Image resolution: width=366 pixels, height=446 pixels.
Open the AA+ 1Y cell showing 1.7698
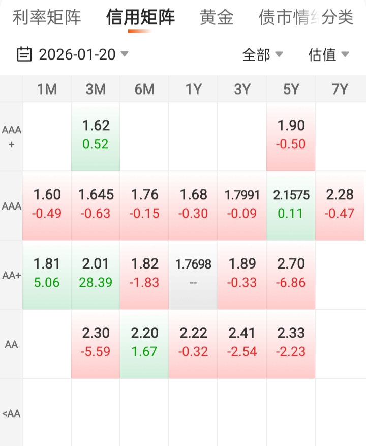[193, 274]
